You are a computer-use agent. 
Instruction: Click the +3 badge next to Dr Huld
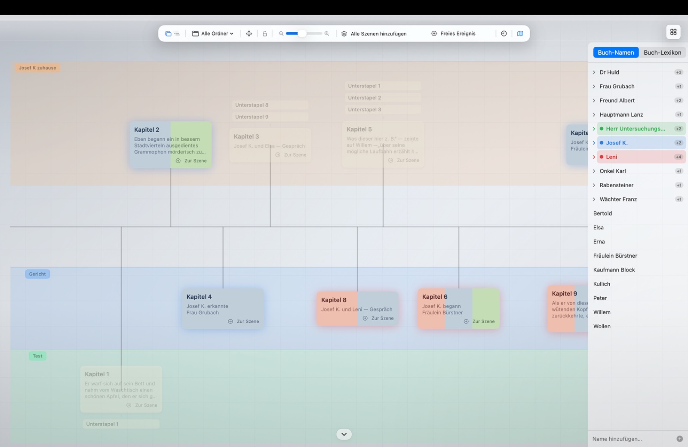pyautogui.click(x=679, y=72)
